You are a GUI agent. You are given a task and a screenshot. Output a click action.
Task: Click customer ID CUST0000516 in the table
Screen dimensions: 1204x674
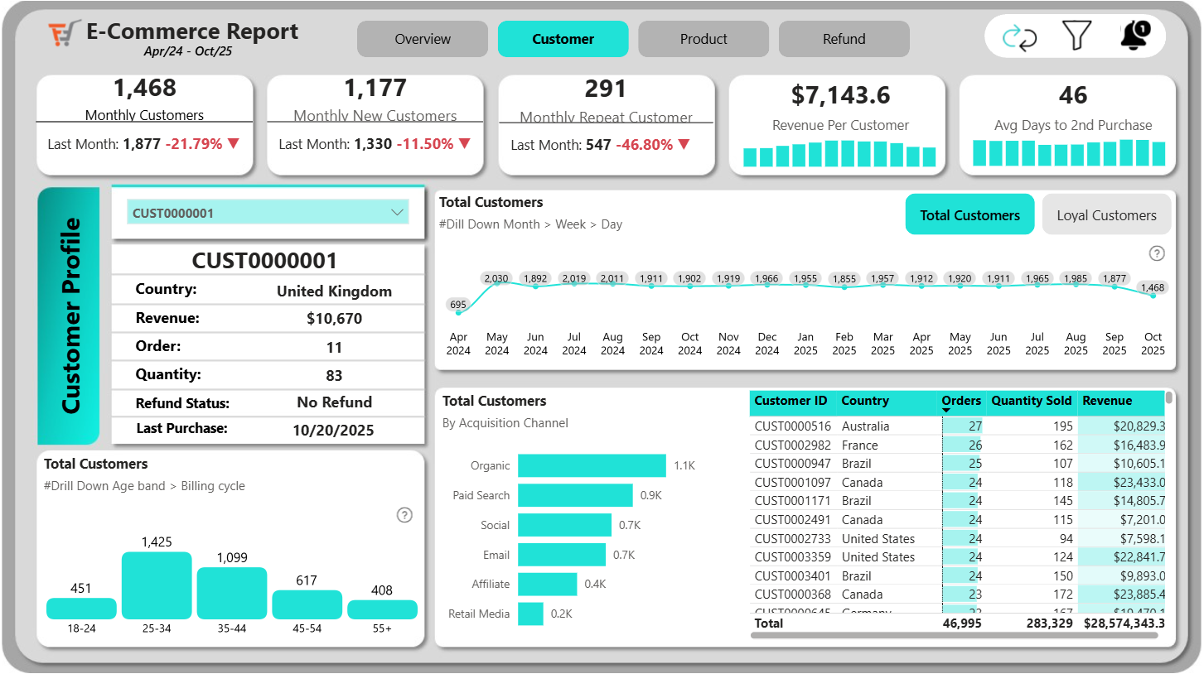click(791, 426)
